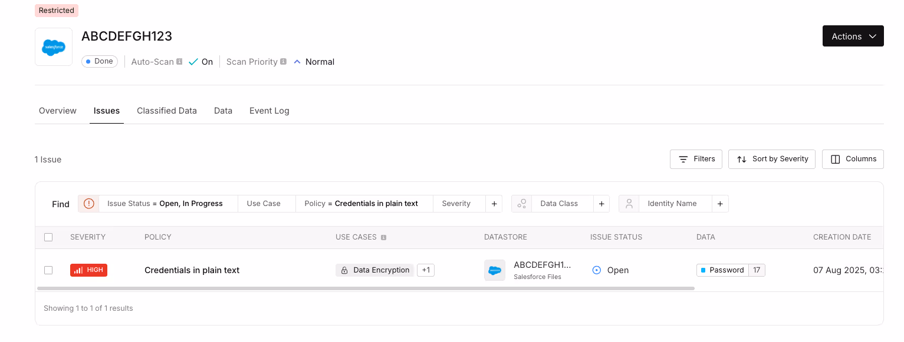The width and height of the screenshot is (904, 342).
Task: Click the Restricted label
Action: click(x=57, y=11)
